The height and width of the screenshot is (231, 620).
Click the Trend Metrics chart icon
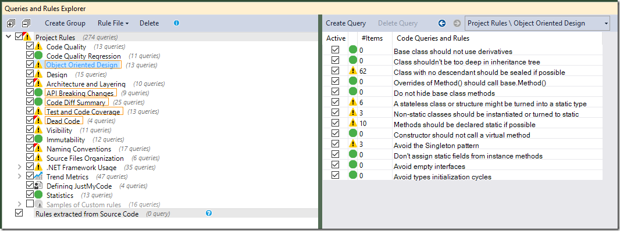(x=38, y=176)
